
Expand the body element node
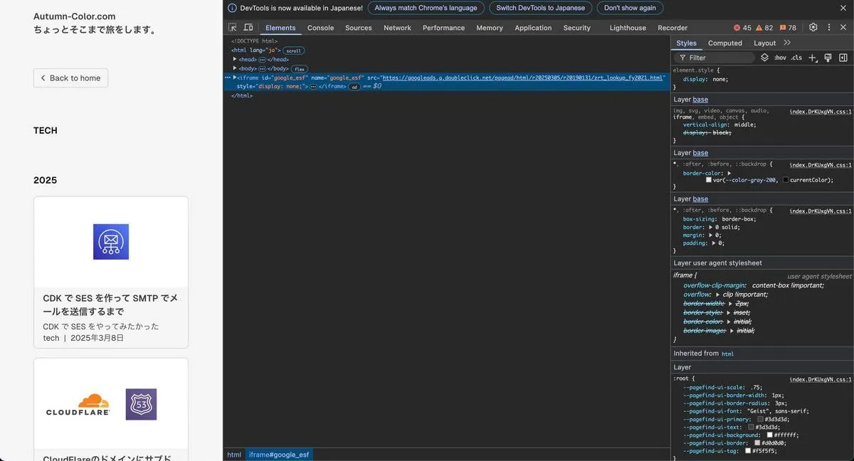tap(235, 68)
